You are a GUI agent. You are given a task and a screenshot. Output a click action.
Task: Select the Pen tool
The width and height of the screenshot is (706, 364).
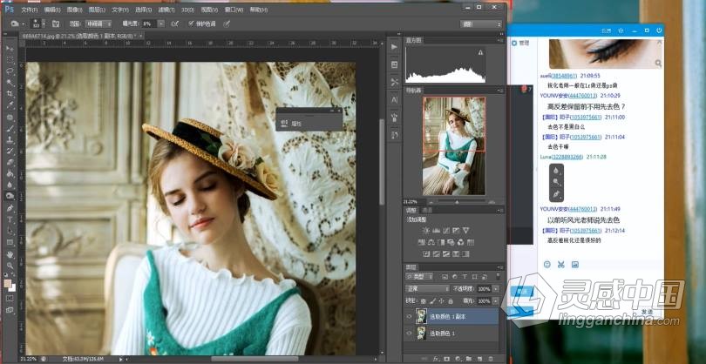click(x=10, y=208)
